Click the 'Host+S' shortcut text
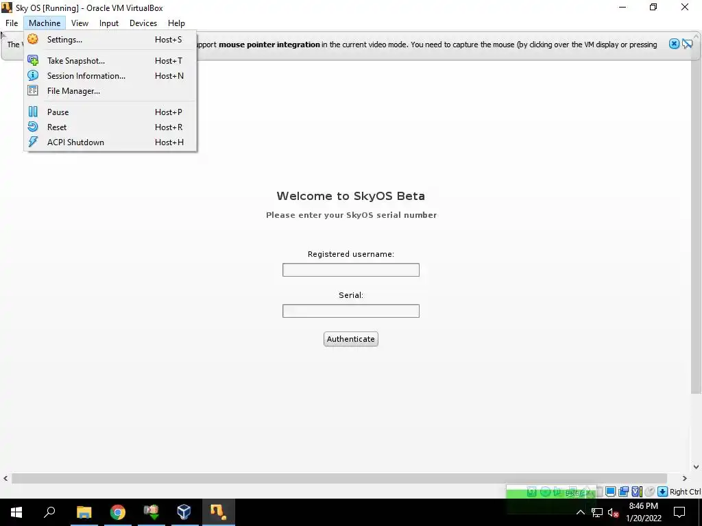The image size is (702, 526). tap(169, 39)
